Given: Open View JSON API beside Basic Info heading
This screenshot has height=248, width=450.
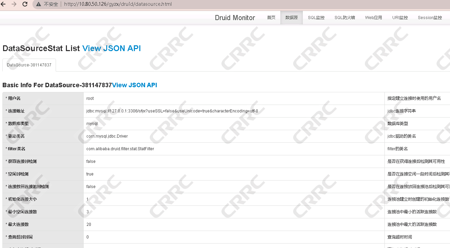Looking at the screenshot, I should (x=135, y=85).
